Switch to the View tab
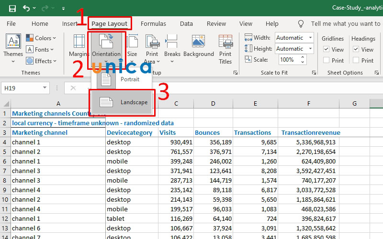The height and width of the screenshot is (239, 383). click(246, 23)
